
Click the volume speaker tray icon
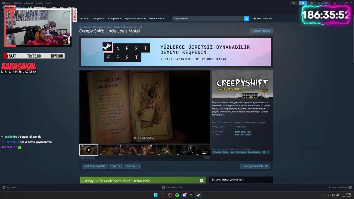[x=337, y=195]
